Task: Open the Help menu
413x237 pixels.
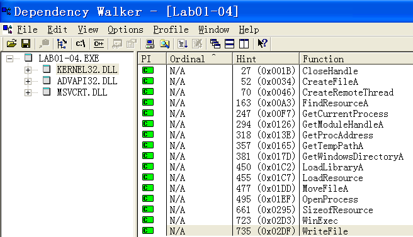Action: click(x=249, y=30)
